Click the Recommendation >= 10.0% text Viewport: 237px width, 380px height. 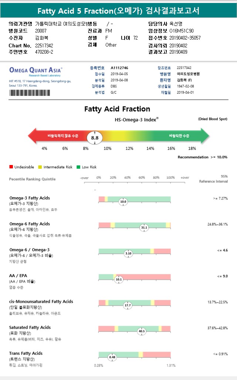202,157
